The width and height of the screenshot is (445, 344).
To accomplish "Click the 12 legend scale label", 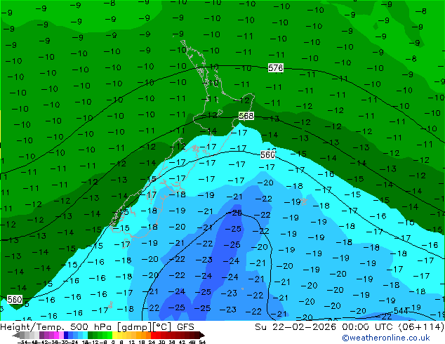I will click(x=132, y=343).
